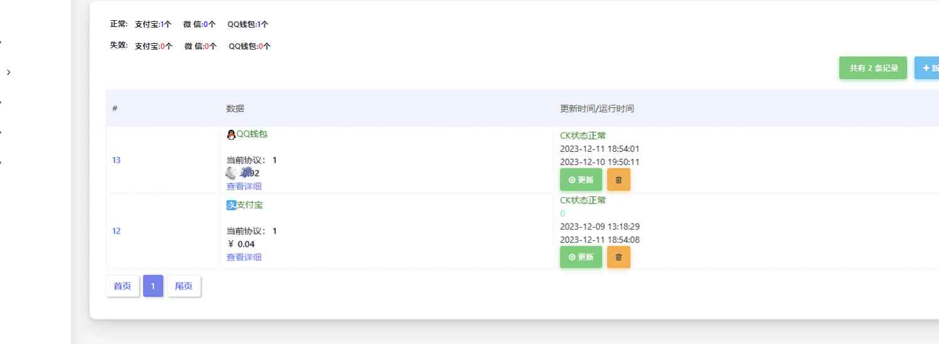Click the QQ penguin icon in row 13

[231, 134]
